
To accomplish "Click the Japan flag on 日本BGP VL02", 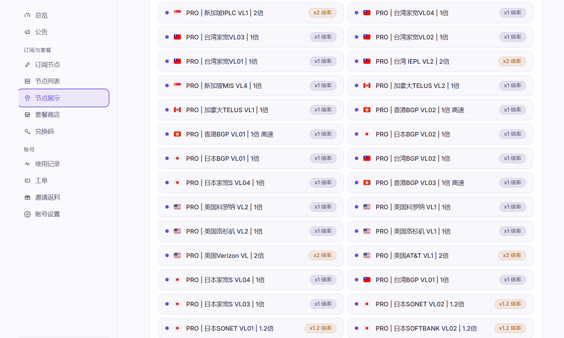I will tap(367, 134).
